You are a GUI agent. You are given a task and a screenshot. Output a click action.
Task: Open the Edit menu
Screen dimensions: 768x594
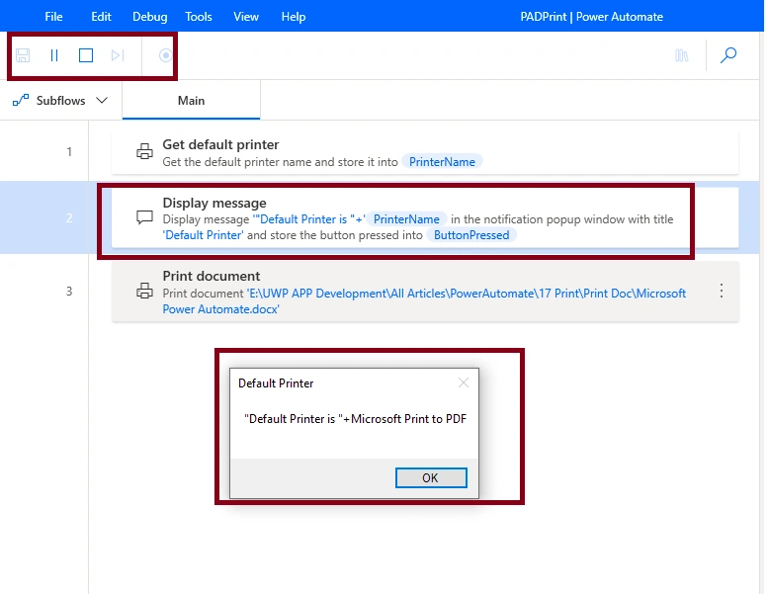tap(101, 17)
